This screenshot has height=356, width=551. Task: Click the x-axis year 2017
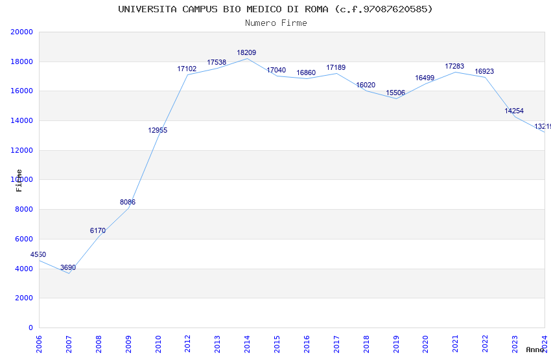pos(336,344)
